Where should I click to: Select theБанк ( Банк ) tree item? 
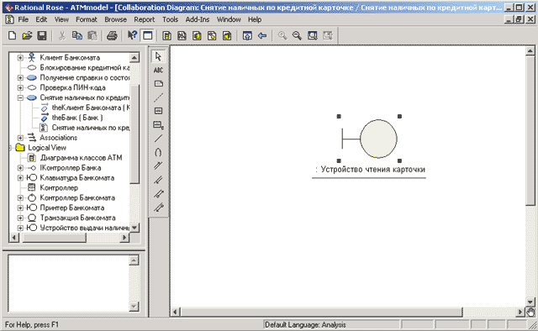coord(77,118)
